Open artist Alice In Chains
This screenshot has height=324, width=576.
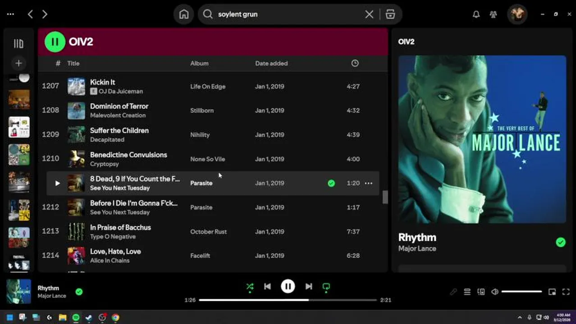click(x=110, y=261)
